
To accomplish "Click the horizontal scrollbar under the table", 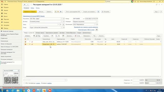I will [68, 76].
